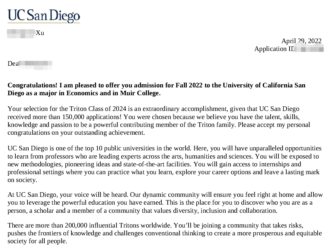The image size is (327, 245).
Task: Click the blurred first name before Xu
Action: (21, 33)
